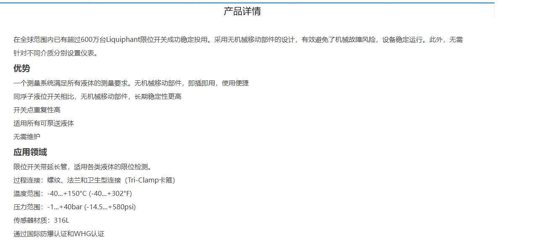This screenshot has height=244, width=536.
Task: Select the 应用领域 section heading
Action: 30,152
